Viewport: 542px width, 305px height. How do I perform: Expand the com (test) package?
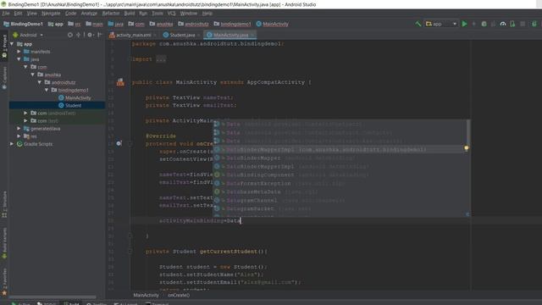click(x=26, y=120)
